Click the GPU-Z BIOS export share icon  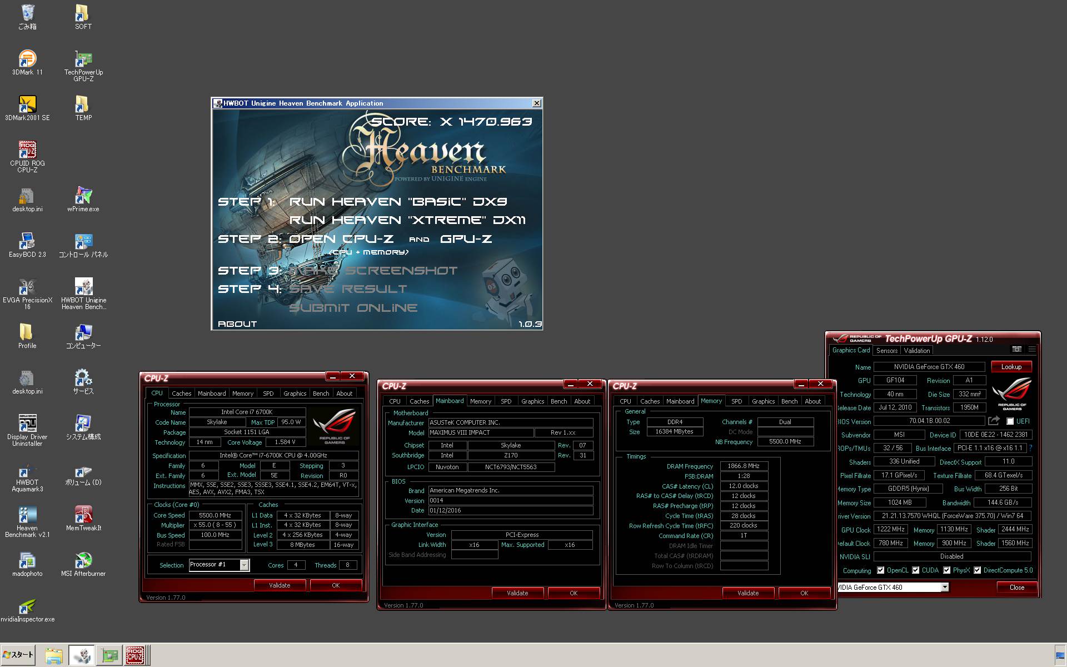click(x=994, y=421)
